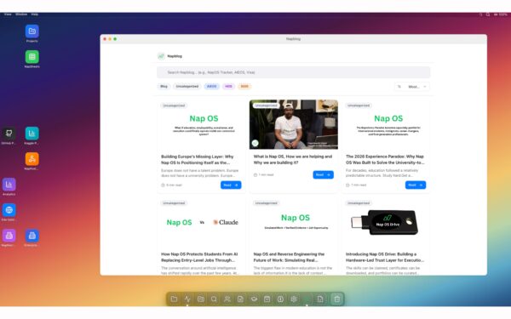The image size is (511, 319).
Task: Open Introducing Nap OS Drive article title
Action: [385, 257]
